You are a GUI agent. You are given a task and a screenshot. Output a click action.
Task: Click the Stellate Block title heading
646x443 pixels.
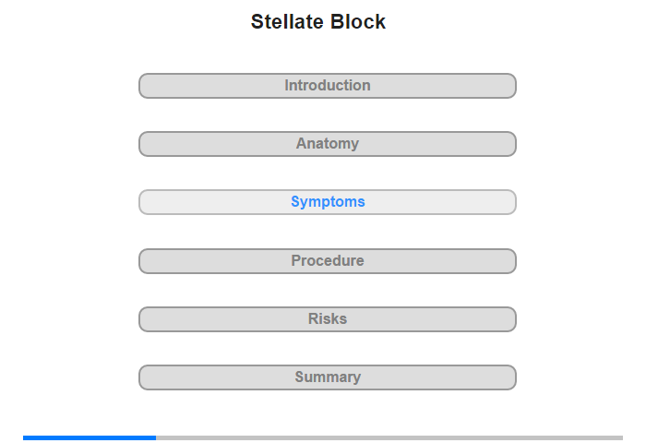[318, 22]
